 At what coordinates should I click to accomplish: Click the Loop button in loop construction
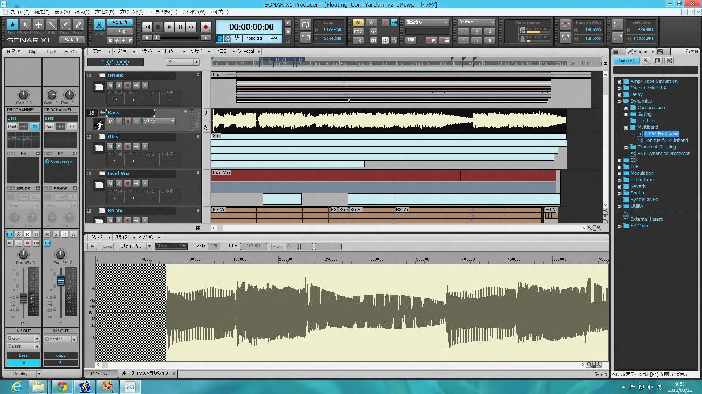point(107,246)
